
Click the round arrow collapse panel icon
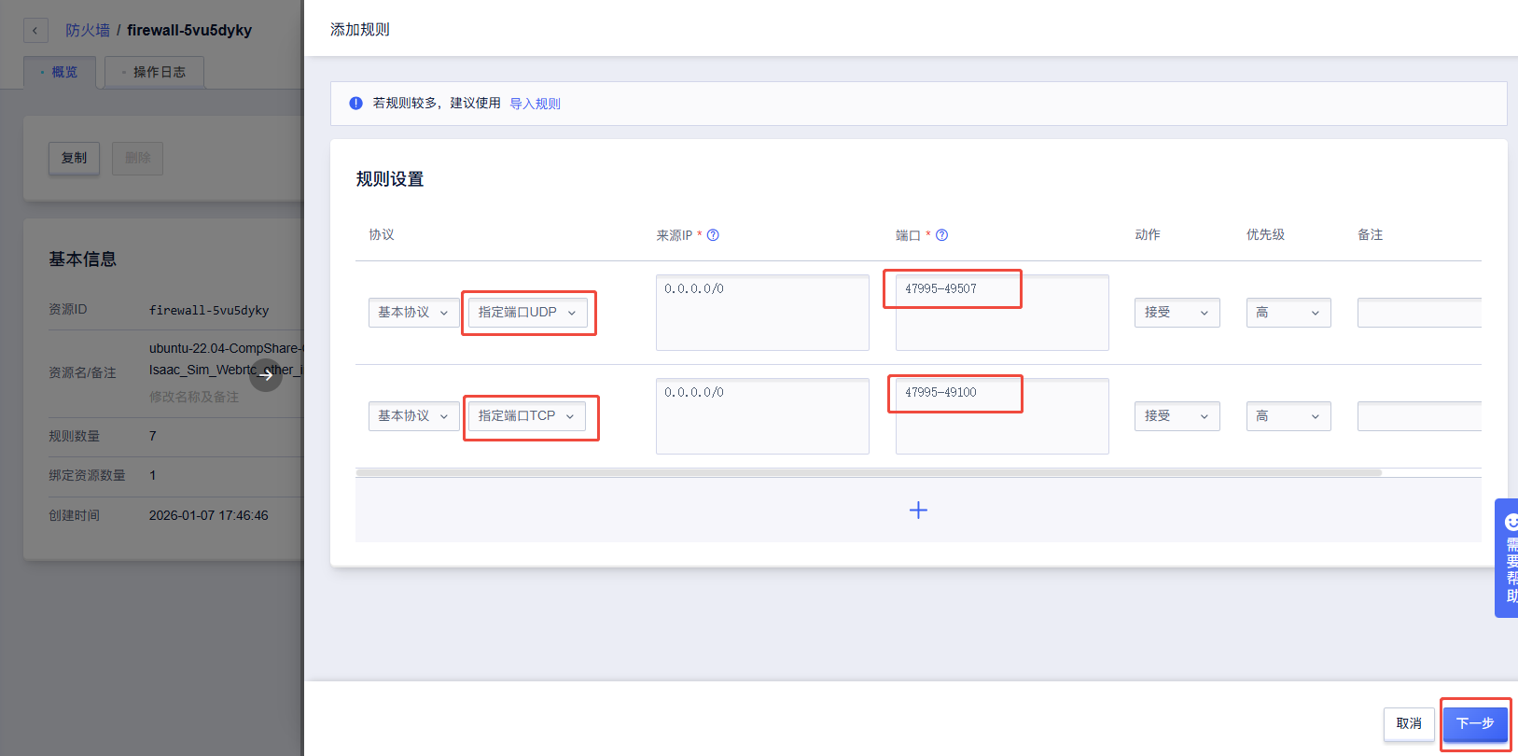pos(266,375)
